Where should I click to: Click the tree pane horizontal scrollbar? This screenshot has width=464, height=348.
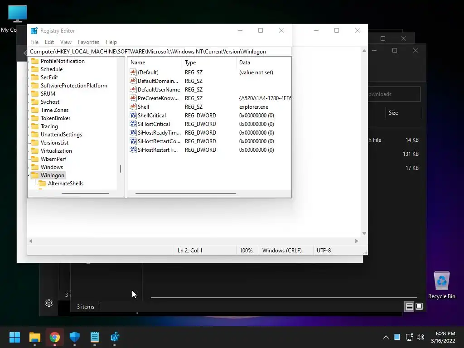pos(85,193)
